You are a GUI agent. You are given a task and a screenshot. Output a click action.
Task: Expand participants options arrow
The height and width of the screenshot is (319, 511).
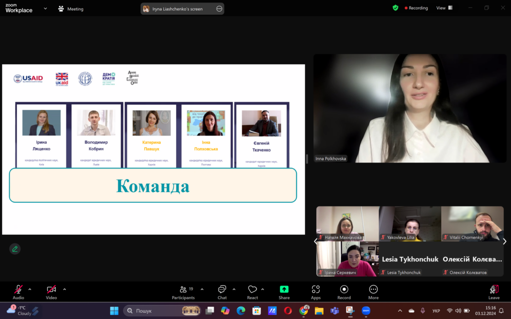(202, 289)
